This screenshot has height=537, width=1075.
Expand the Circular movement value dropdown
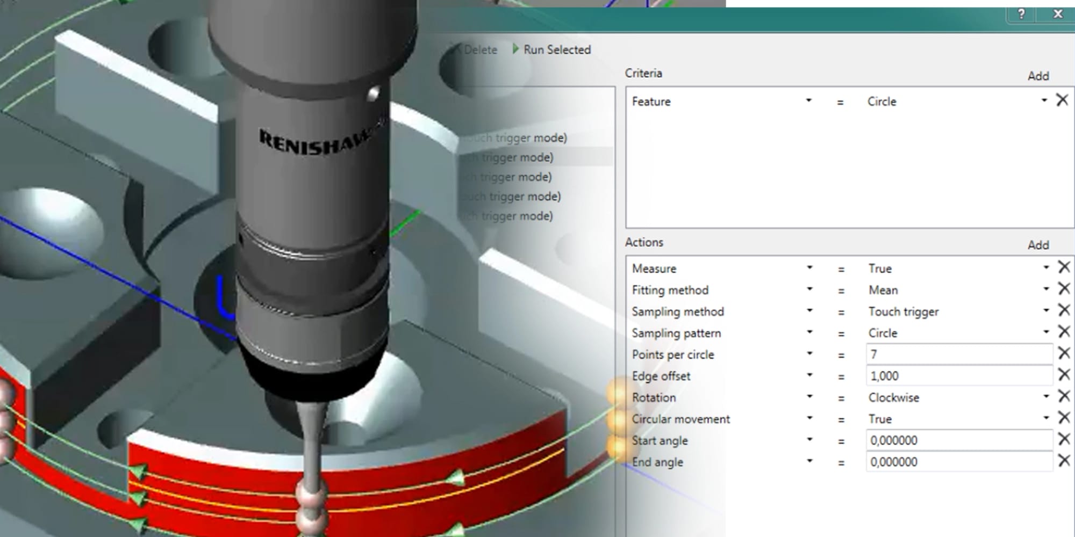1045,418
